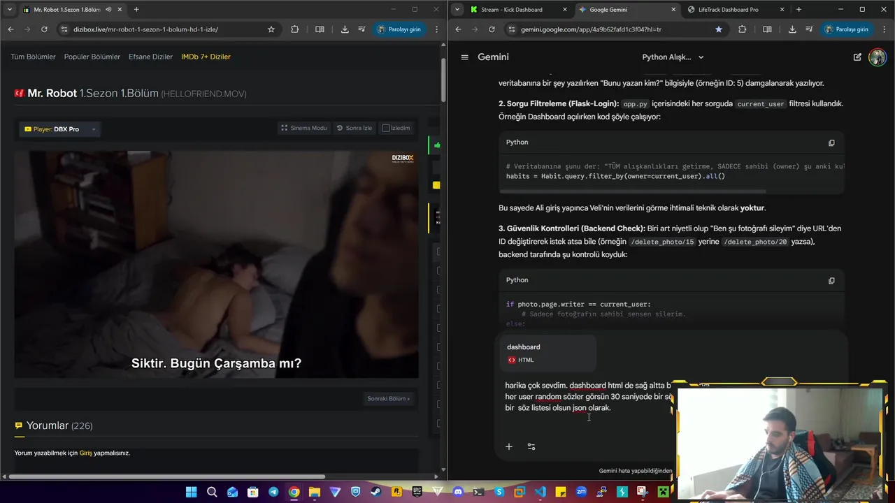Close the LifeTrack Dashboard Pro tab
The width and height of the screenshot is (895, 503).
(782, 10)
